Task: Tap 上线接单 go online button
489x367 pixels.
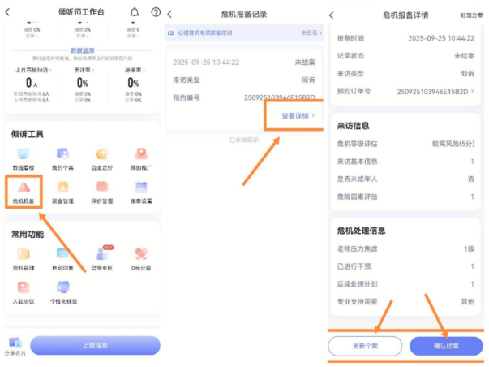Action: point(95,345)
